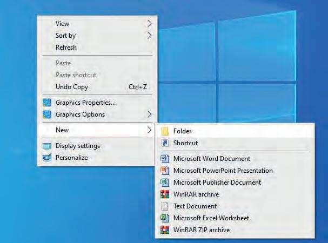Click the Personalize icon
The width and height of the screenshot is (328, 243).
click(x=47, y=158)
